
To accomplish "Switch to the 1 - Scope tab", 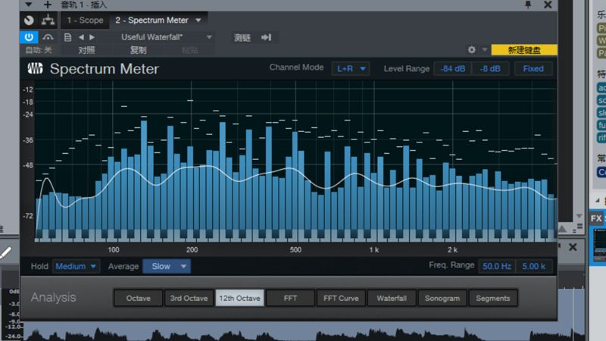I will click(85, 20).
